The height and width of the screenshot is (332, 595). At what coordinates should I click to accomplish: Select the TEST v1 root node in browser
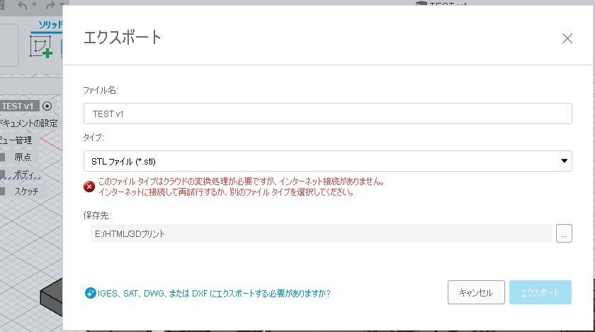point(19,106)
